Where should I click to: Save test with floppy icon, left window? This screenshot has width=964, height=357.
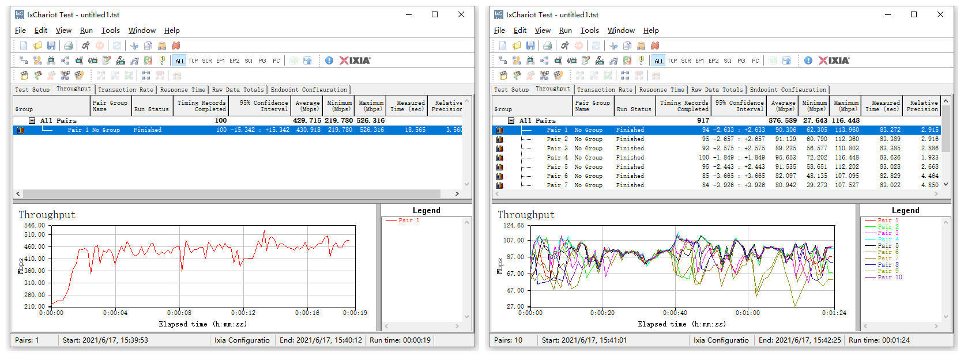[x=51, y=45]
